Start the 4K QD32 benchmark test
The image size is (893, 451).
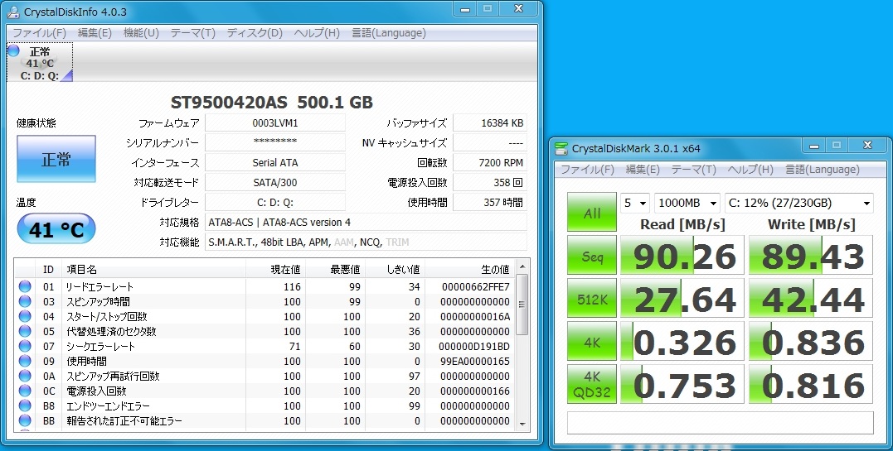coord(592,384)
